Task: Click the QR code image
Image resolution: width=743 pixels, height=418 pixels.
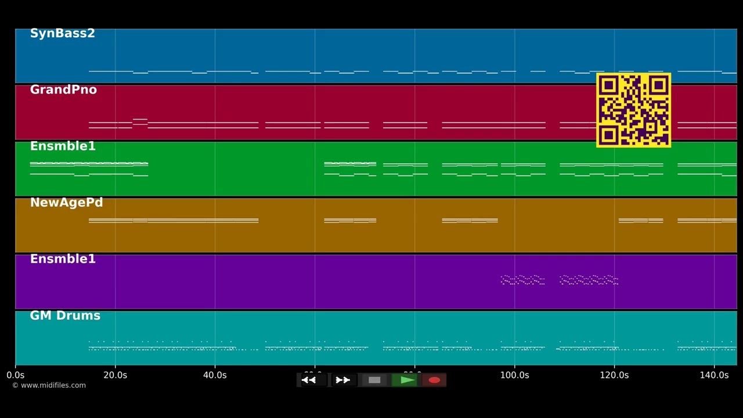Action: [x=633, y=110]
